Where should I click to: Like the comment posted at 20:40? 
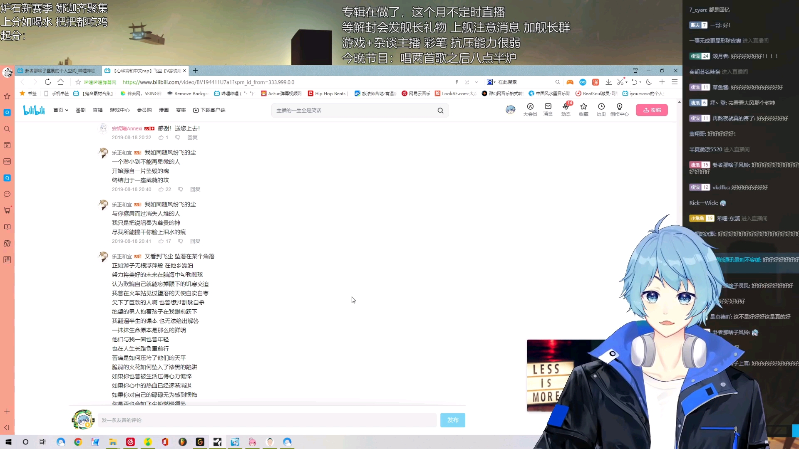pos(161,190)
